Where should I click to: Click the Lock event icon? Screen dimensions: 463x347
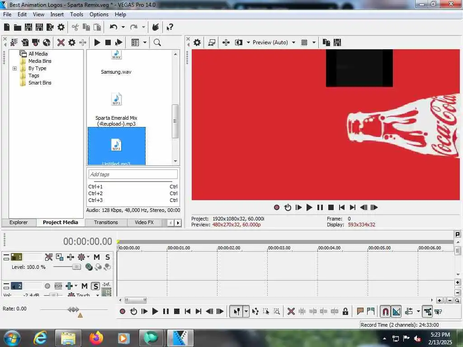pos(345,311)
